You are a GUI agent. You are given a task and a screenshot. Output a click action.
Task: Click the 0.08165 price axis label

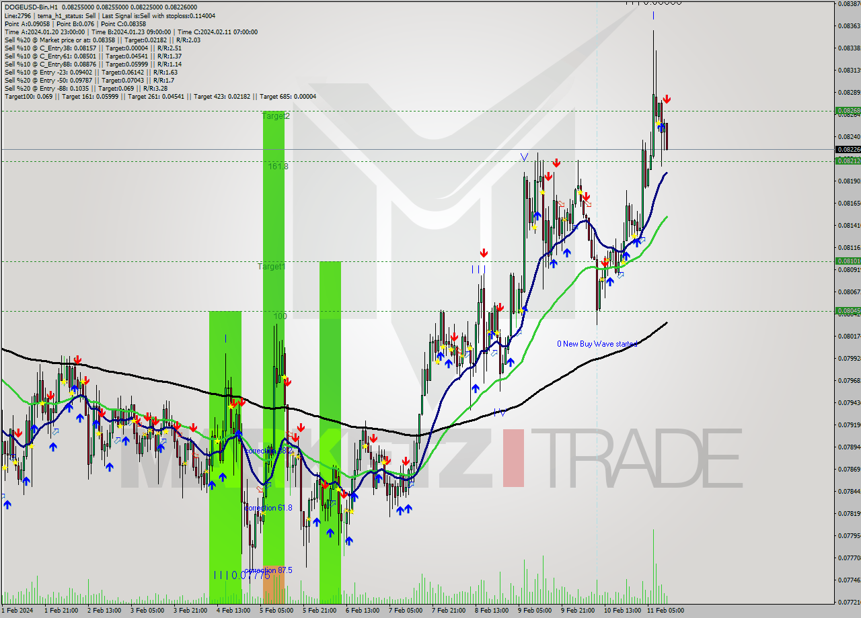(848, 203)
